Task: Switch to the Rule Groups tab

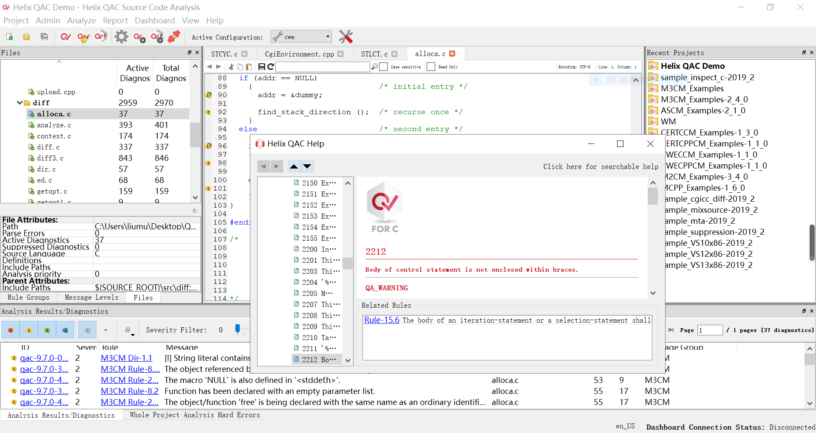Action: coord(28,298)
